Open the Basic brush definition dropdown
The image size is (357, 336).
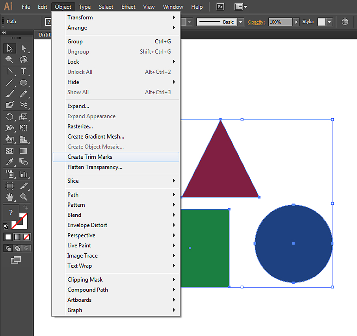[241, 22]
